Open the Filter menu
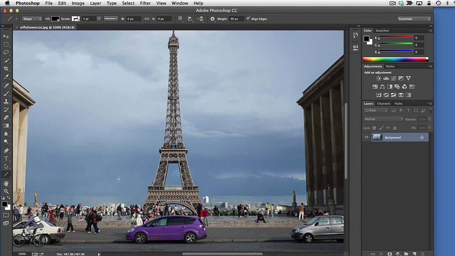 click(x=145, y=3)
